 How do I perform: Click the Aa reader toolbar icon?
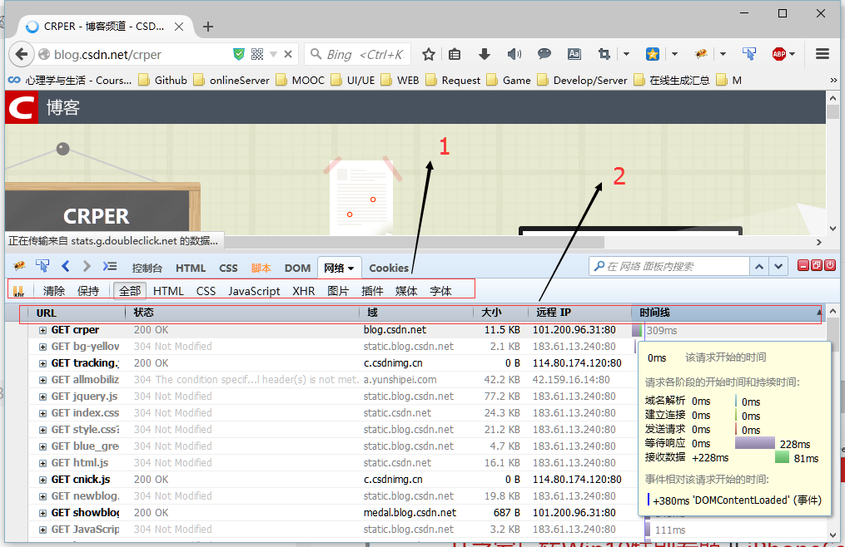pos(574,54)
